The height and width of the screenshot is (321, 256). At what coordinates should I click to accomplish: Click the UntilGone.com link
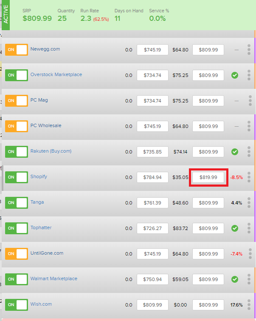click(47, 253)
